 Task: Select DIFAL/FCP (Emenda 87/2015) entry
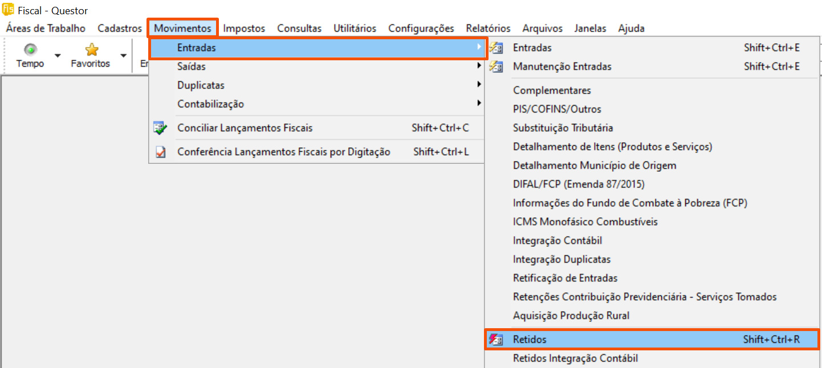[x=579, y=184]
